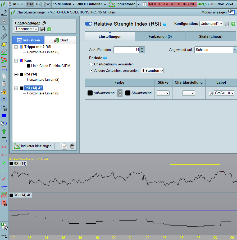Click the copy indicator icon
Viewport: 237px width, 240px height.
click(63, 146)
